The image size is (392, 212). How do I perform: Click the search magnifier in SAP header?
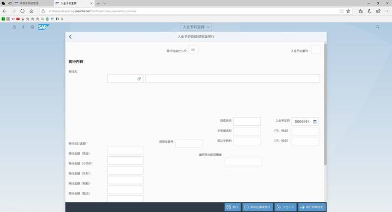point(378,27)
